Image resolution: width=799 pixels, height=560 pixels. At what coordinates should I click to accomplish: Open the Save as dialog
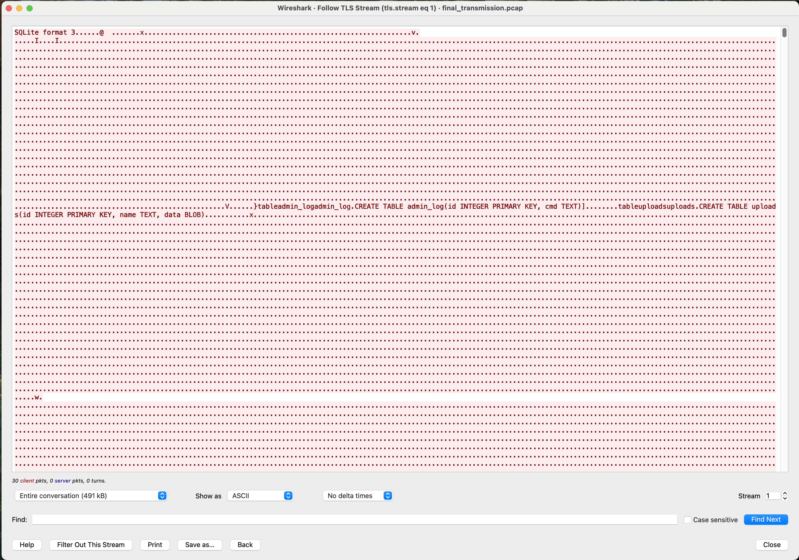(199, 545)
